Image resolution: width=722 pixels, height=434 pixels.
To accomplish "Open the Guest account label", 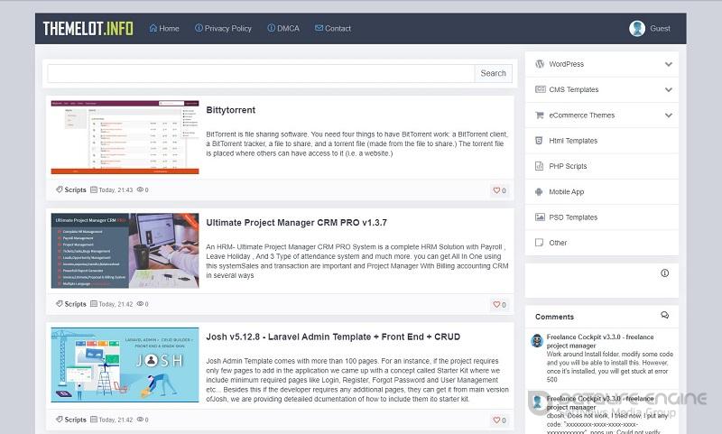I will [660, 29].
